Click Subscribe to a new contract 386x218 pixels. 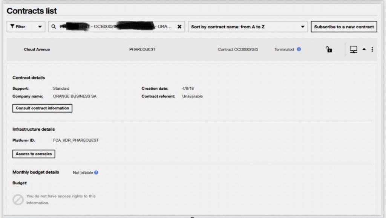pos(344,27)
